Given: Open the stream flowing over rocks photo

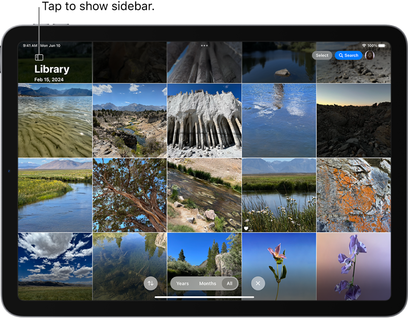Looking at the screenshot, I should click(204, 195).
